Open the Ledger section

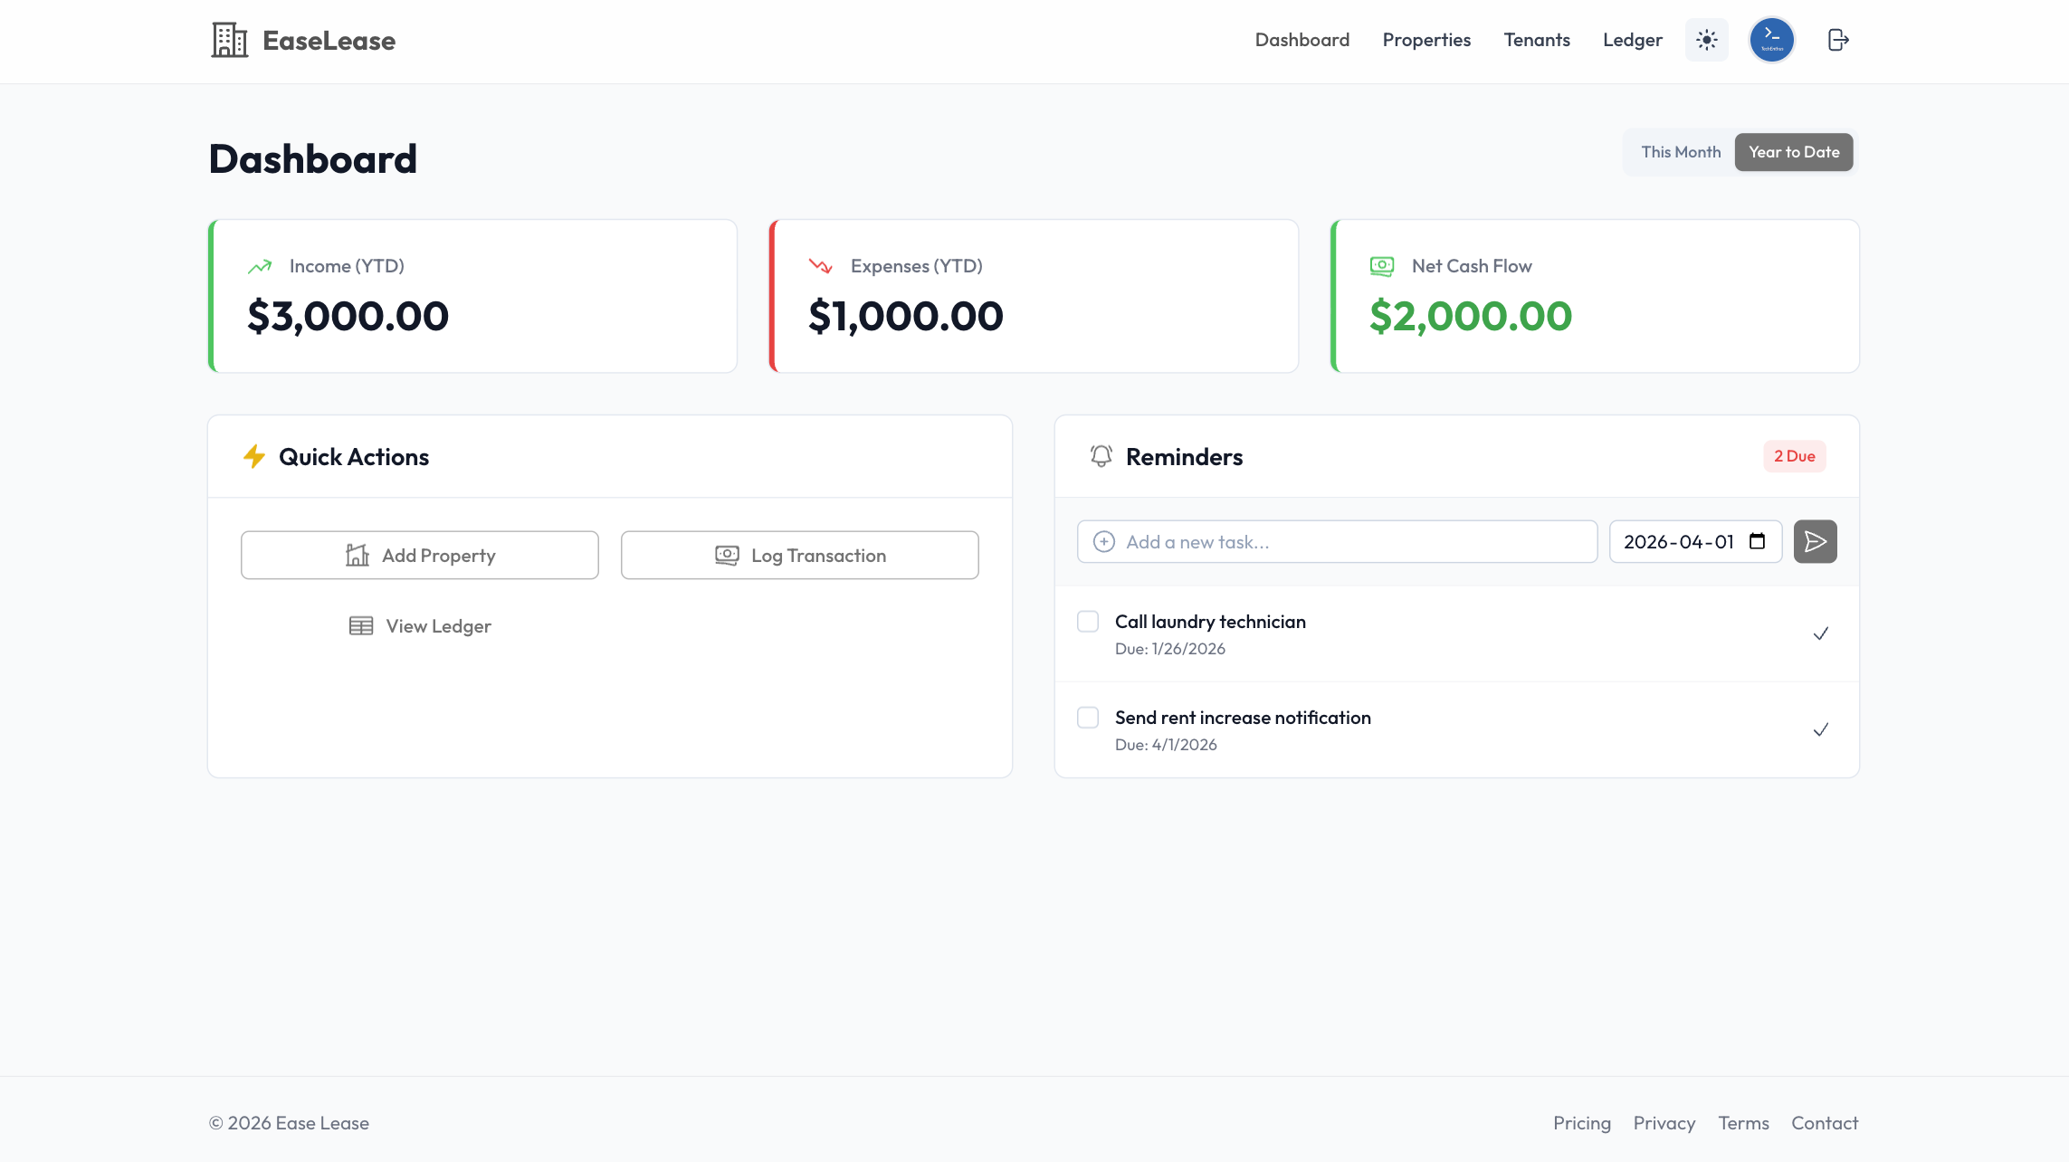pos(1632,40)
